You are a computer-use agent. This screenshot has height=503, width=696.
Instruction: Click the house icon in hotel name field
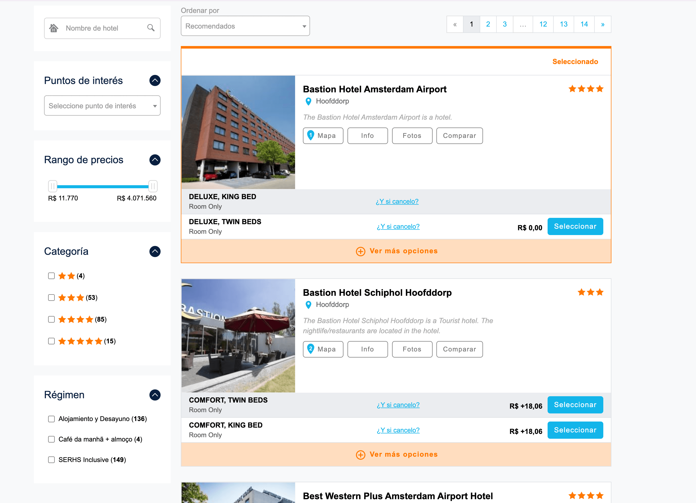pos(54,28)
